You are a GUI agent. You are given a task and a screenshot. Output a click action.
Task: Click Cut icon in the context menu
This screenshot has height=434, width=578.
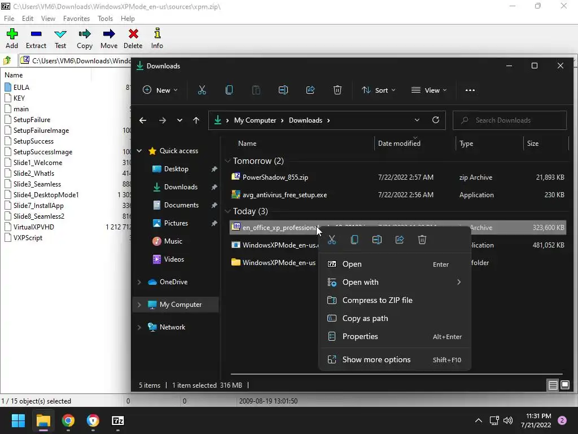[x=332, y=240]
